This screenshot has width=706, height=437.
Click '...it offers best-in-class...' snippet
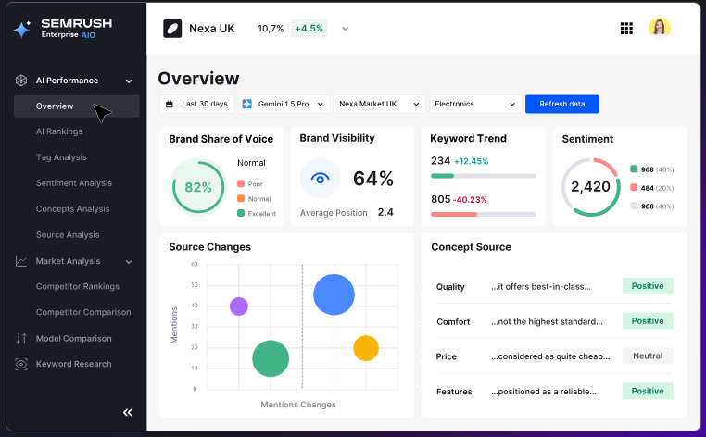coord(541,287)
